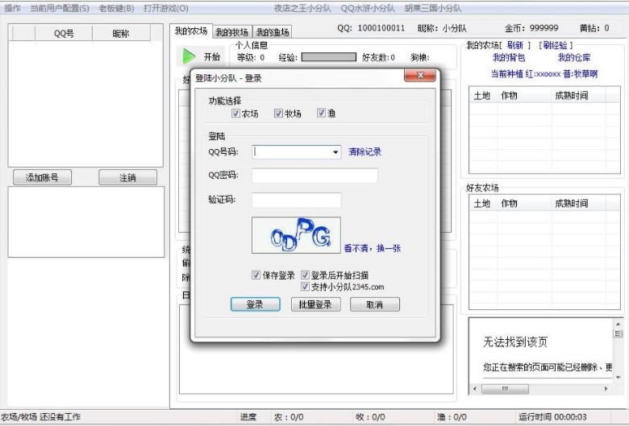
Task: Open 夜店之王小分队 menu item
Action: [302, 8]
